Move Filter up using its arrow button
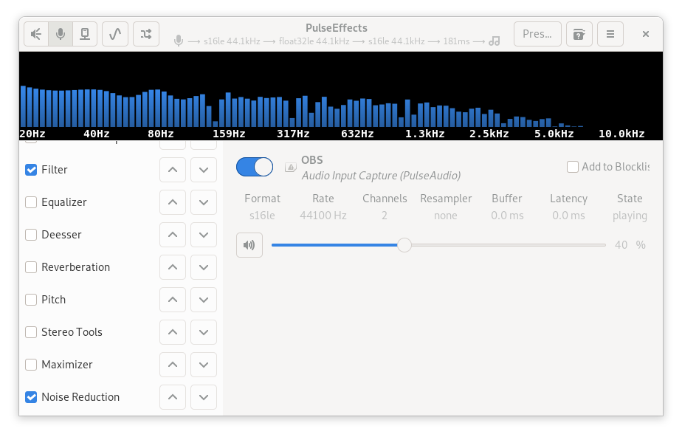 point(172,170)
